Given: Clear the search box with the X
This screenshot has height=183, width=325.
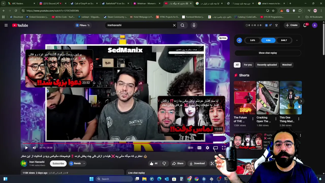Looking at the screenshot, I should click(174, 25).
